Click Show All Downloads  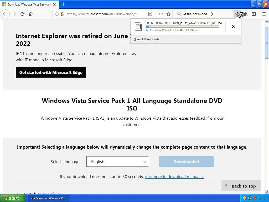pyautogui.click(x=147, y=39)
